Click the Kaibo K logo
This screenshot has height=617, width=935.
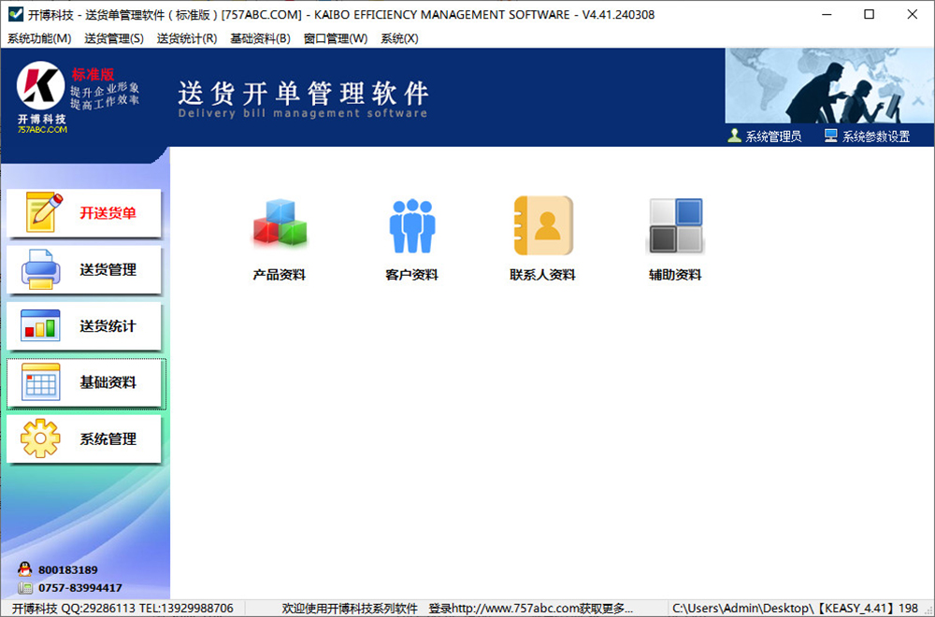(x=40, y=85)
